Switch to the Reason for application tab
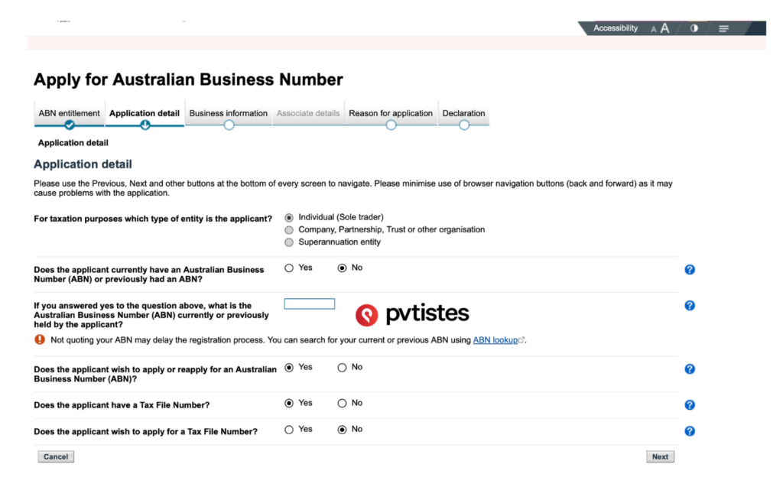 pyautogui.click(x=391, y=113)
